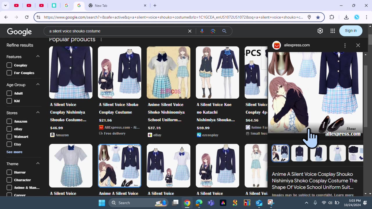Image resolution: width=372 pixels, height=209 pixels.
Task: Switch to the first YouTube tab
Action: 17,6
